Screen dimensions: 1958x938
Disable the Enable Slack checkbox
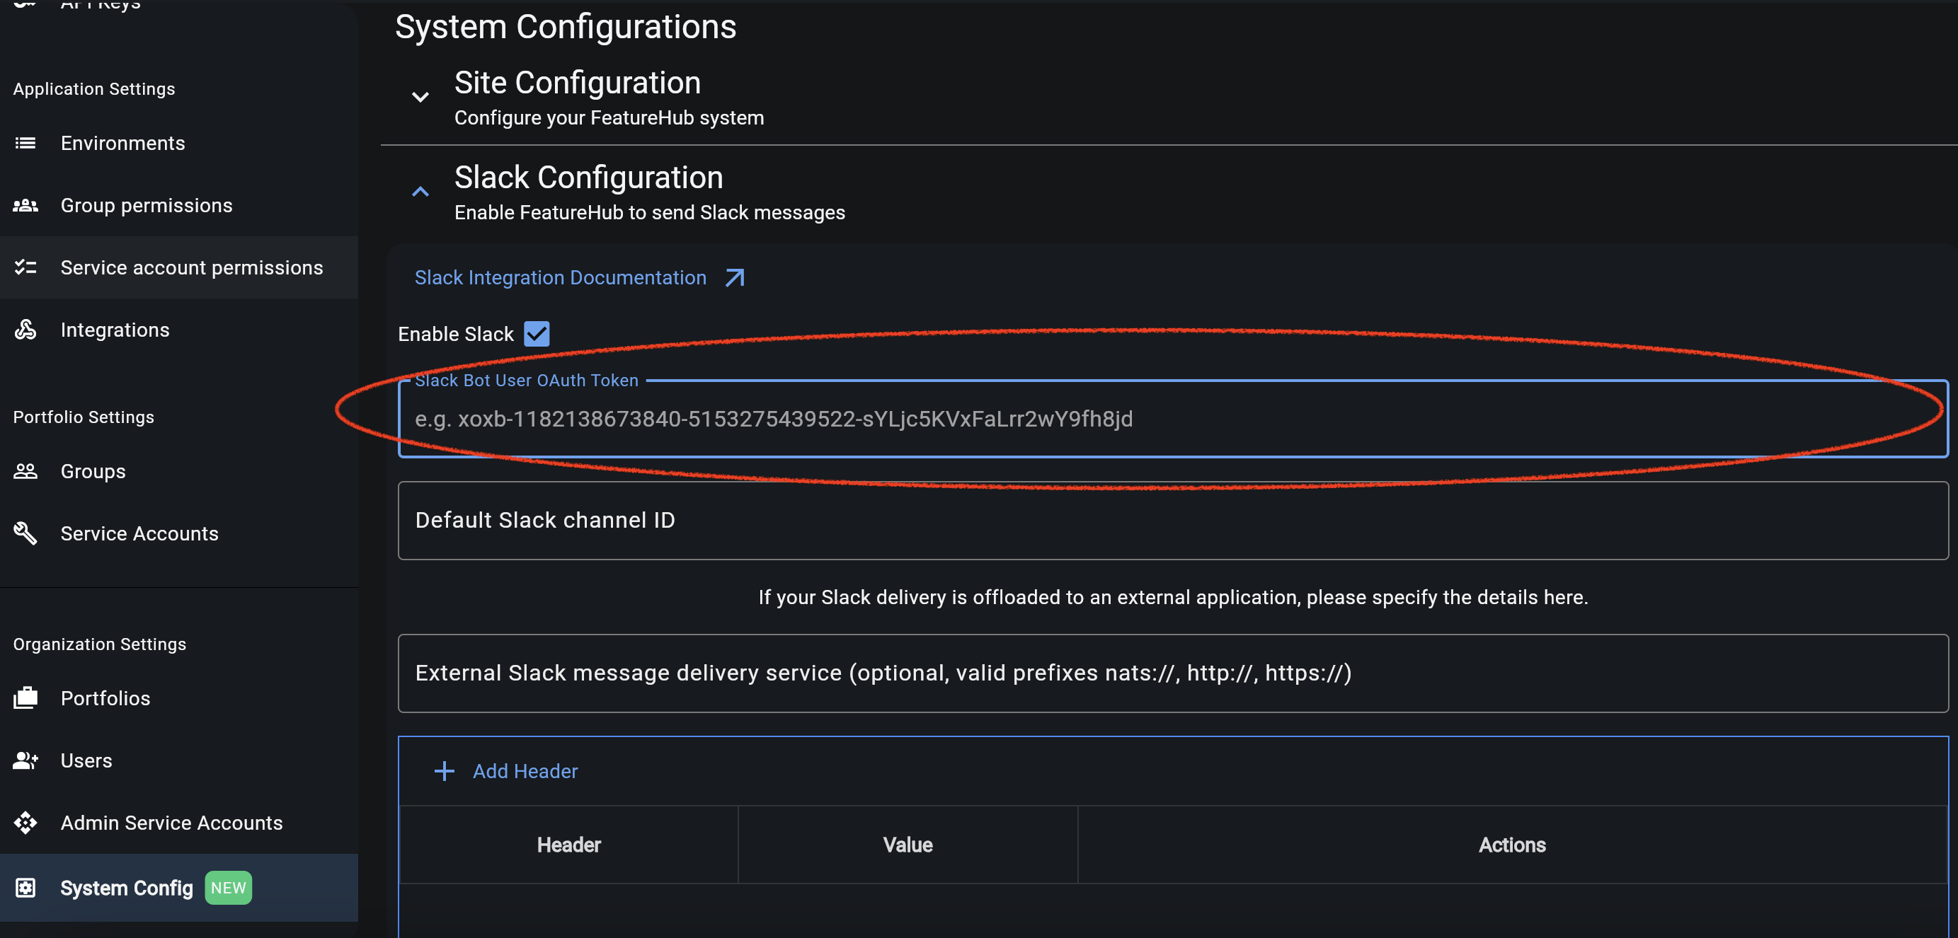click(x=537, y=333)
